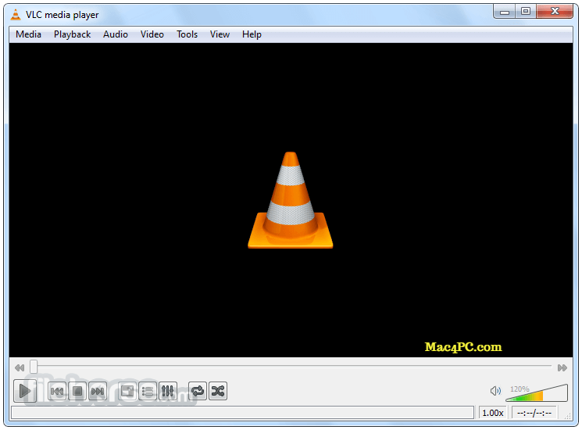The height and width of the screenshot is (430, 582).
Task: Skip to next media track
Action: [x=98, y=391]
